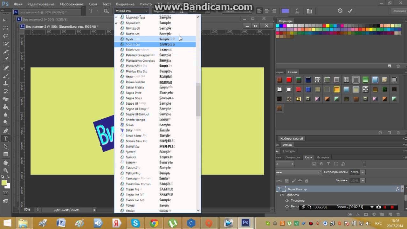Screen dimensions: 407x229
Task: Create a new group folder in Layers
Action: [382, 215]
